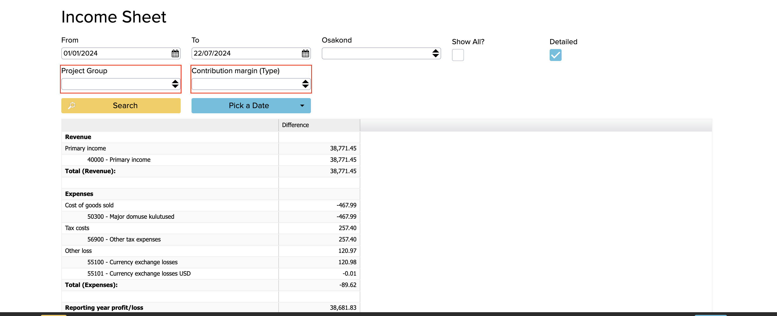The width and height of the screenshot is (777, 316).
Task: Click the Search button label
Action: (125, 106)
